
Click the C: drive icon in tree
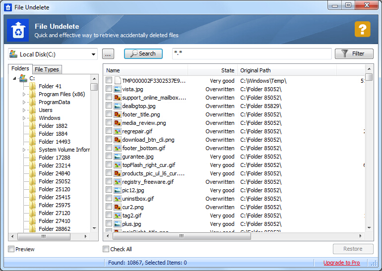point(23,78)
